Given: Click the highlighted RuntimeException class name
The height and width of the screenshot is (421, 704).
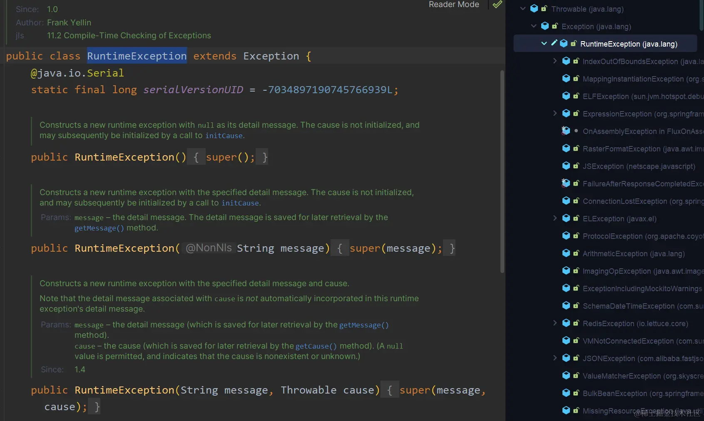Looking at the screenshot, I should coord(137,56).
